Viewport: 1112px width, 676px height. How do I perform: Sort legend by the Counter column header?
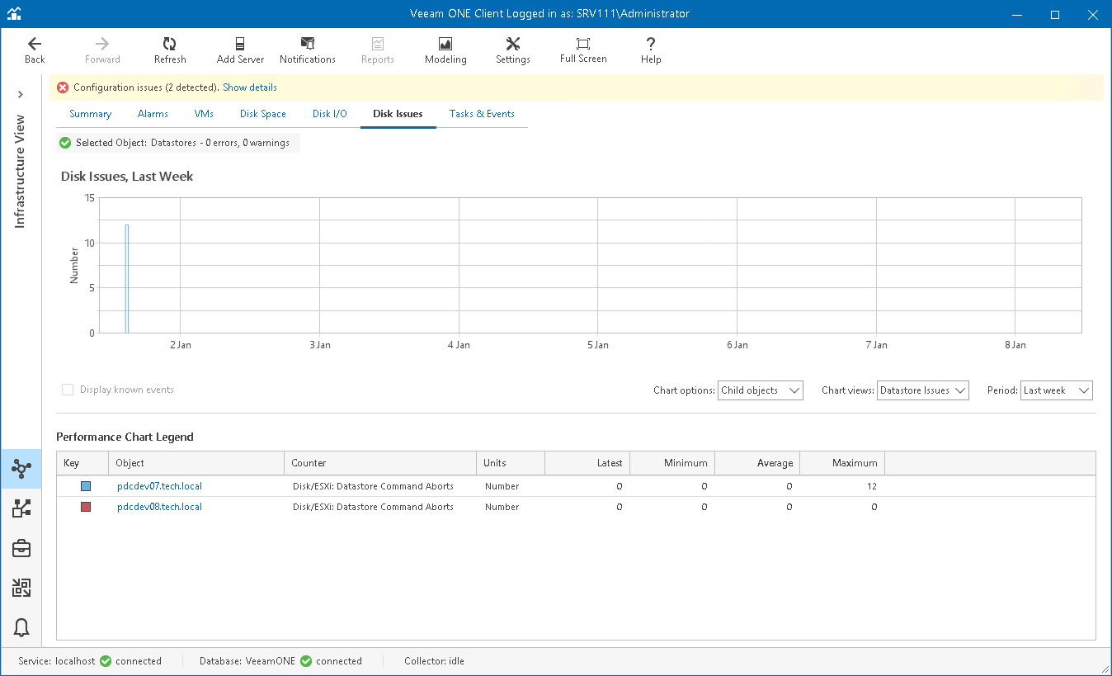380,463
